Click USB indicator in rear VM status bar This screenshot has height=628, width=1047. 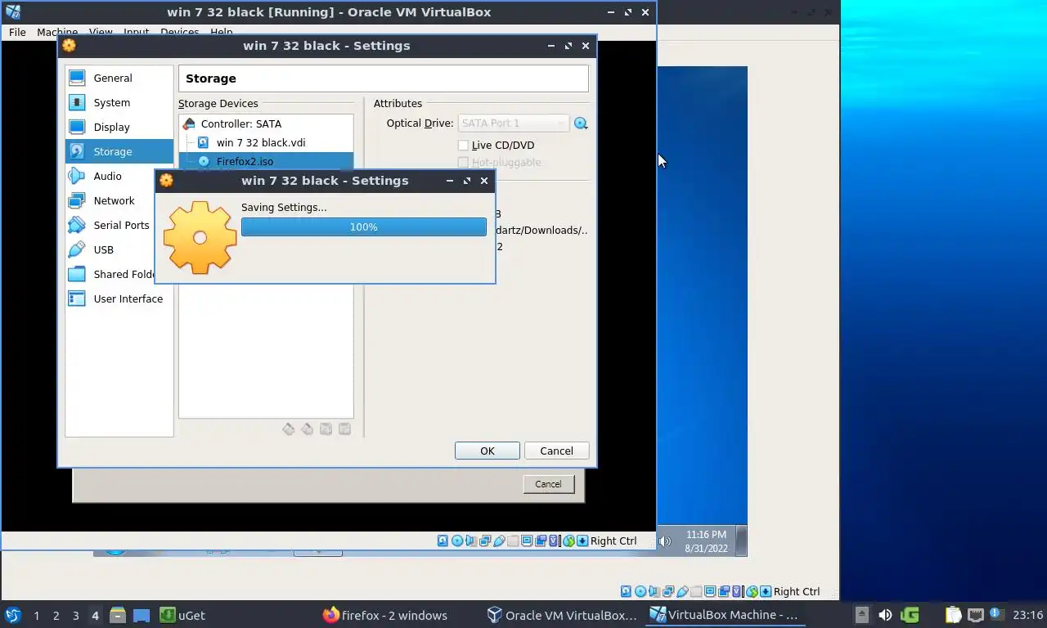pyautogui.click(x=682, y=591)
